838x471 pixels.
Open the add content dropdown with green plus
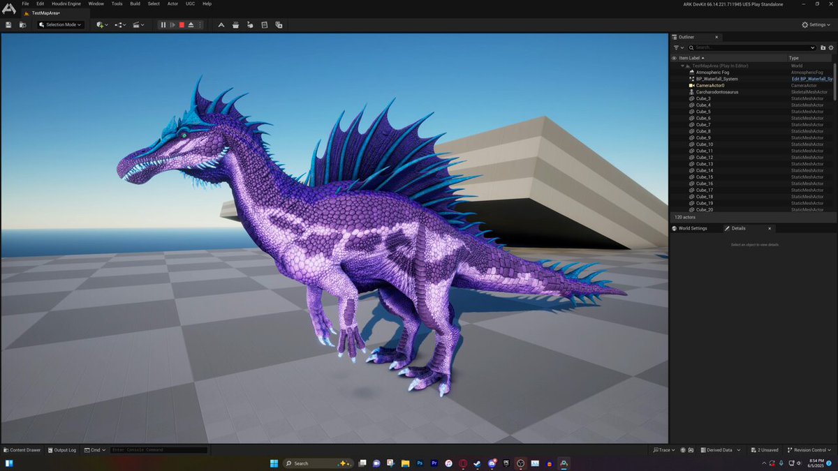tap(102, 24)
